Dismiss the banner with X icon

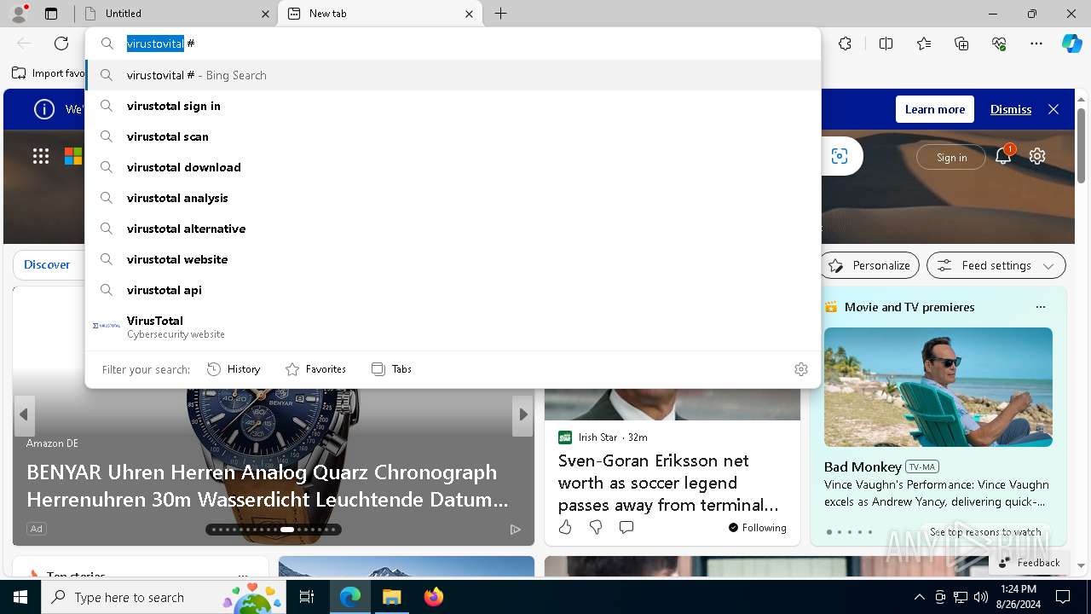click(1053, 109)
